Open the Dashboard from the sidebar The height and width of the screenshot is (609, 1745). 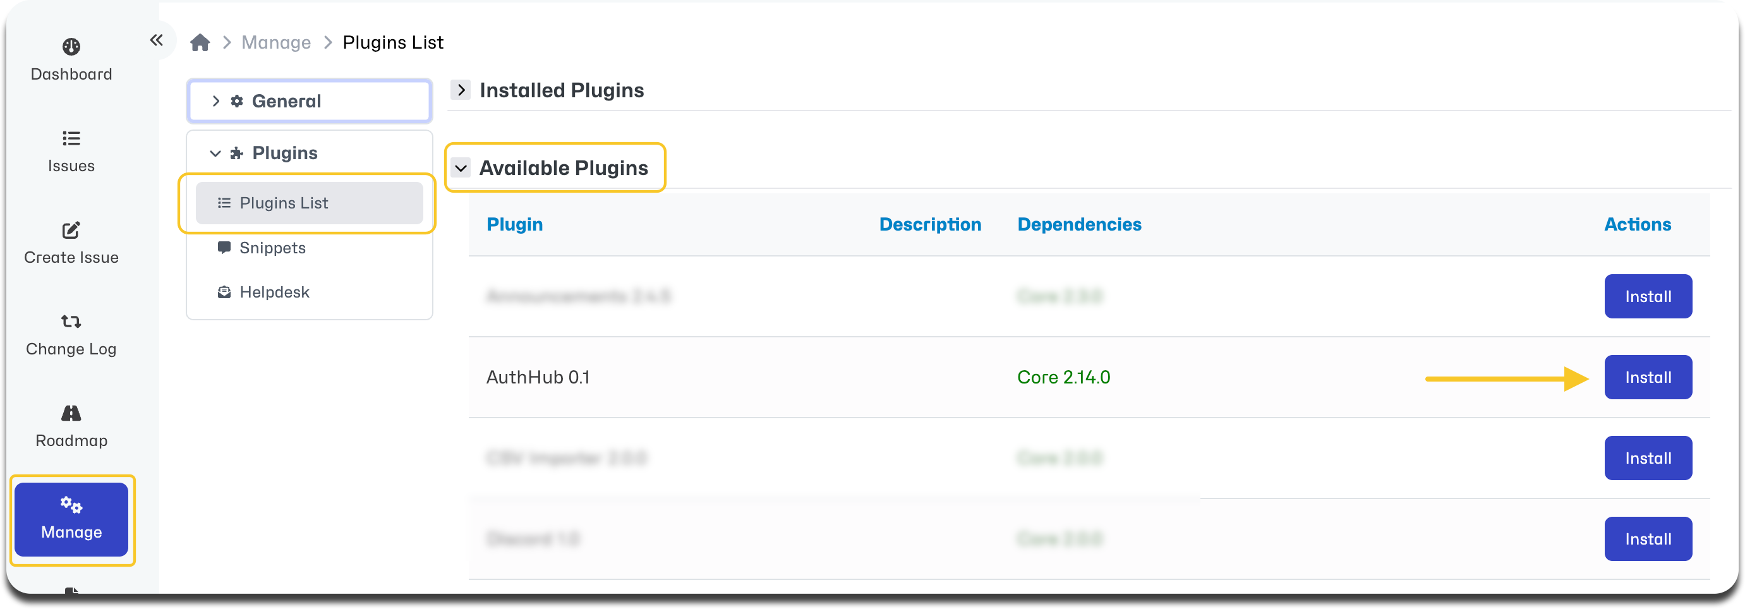click(x=71, y=59)
